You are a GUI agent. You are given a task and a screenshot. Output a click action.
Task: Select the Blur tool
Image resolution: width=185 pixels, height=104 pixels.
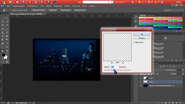click(x=3, y=40)
